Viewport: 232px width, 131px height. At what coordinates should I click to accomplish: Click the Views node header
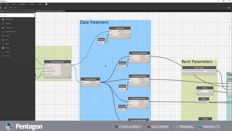(205, 88)
